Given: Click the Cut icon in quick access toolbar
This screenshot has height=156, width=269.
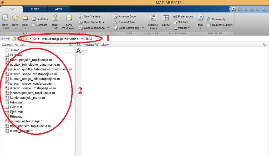Looking at the screenshot, I should [x=246, y=9].
